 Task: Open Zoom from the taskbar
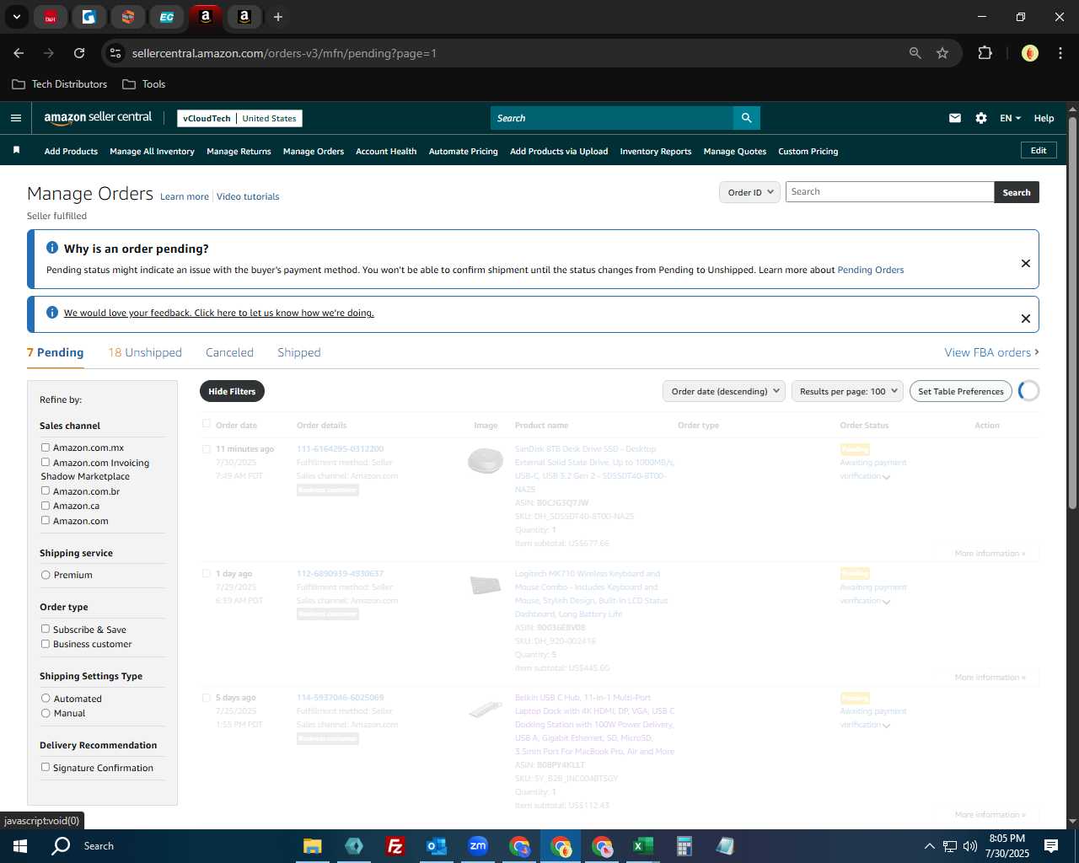pos(478,846)
